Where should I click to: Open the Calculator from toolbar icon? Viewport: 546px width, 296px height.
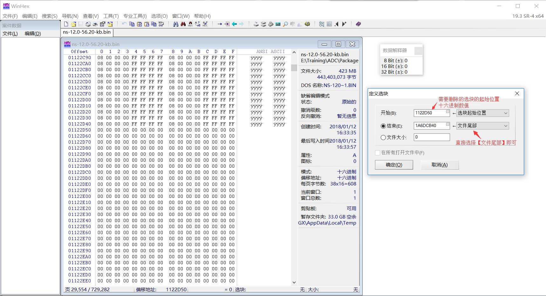pyautogui.click(x=278, y=24)
